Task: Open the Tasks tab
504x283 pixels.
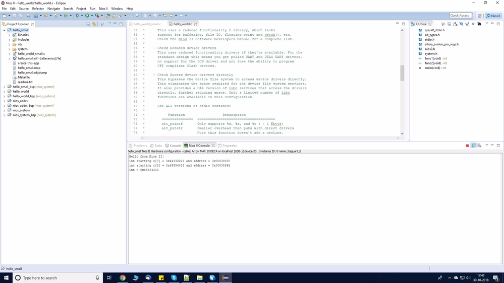Action: 156,146
